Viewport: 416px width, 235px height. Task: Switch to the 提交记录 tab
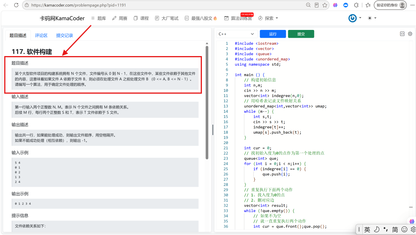[64, 35]
